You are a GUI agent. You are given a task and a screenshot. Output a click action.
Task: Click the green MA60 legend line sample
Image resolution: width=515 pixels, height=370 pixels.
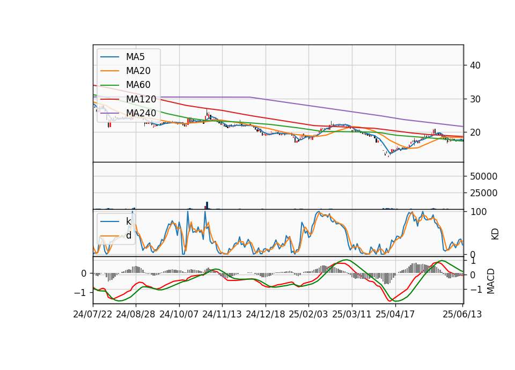tap(109, 85)
